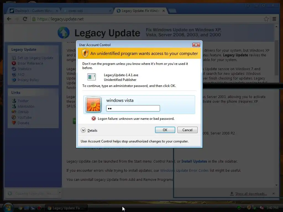The image size is (283, 212).
Task: Click the page scrollbar down arrow
Action: point(276,185)
